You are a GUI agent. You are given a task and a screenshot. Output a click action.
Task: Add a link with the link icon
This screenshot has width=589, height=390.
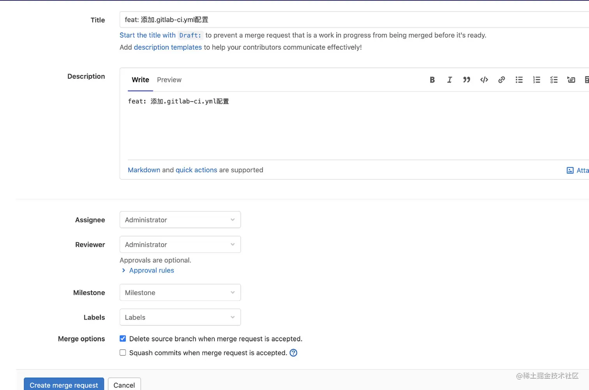[x=502, y=80]
